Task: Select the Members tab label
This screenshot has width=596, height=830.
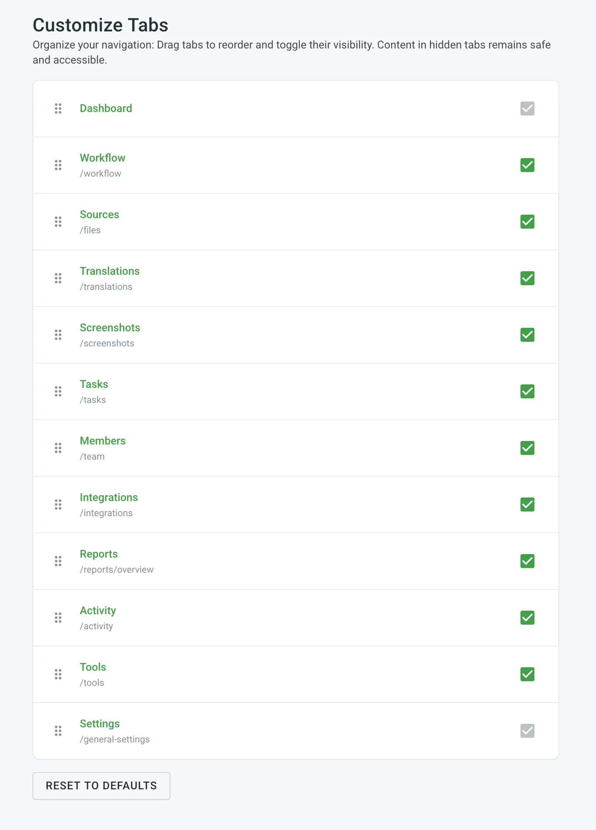Action: click(103, 441)
